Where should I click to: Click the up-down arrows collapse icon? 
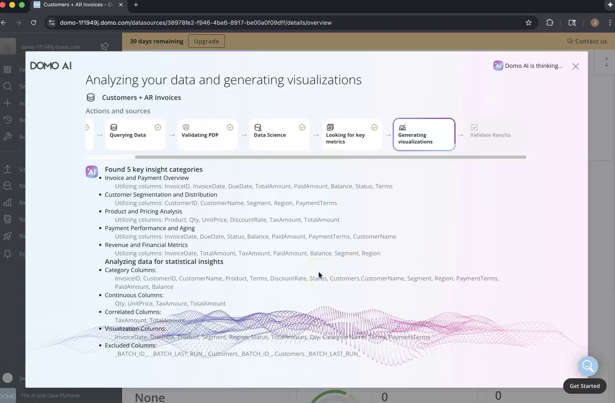pos(606,62)
